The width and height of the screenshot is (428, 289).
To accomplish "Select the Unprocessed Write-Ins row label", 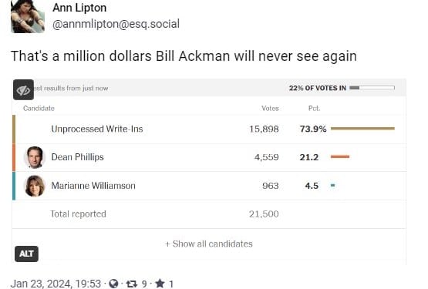I will [x=97, y=129].
